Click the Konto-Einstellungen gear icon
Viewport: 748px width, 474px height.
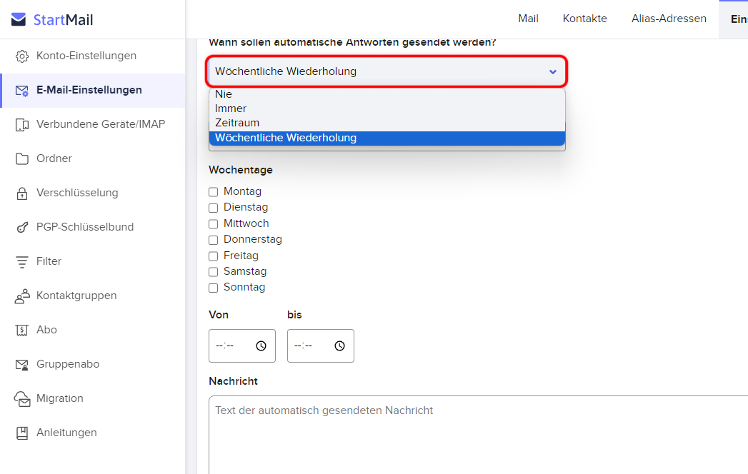click(22, 56)
